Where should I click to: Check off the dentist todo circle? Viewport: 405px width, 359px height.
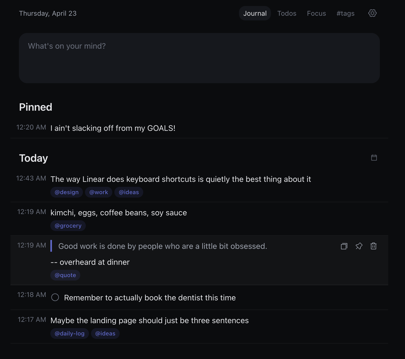click(x=55, y=298)
